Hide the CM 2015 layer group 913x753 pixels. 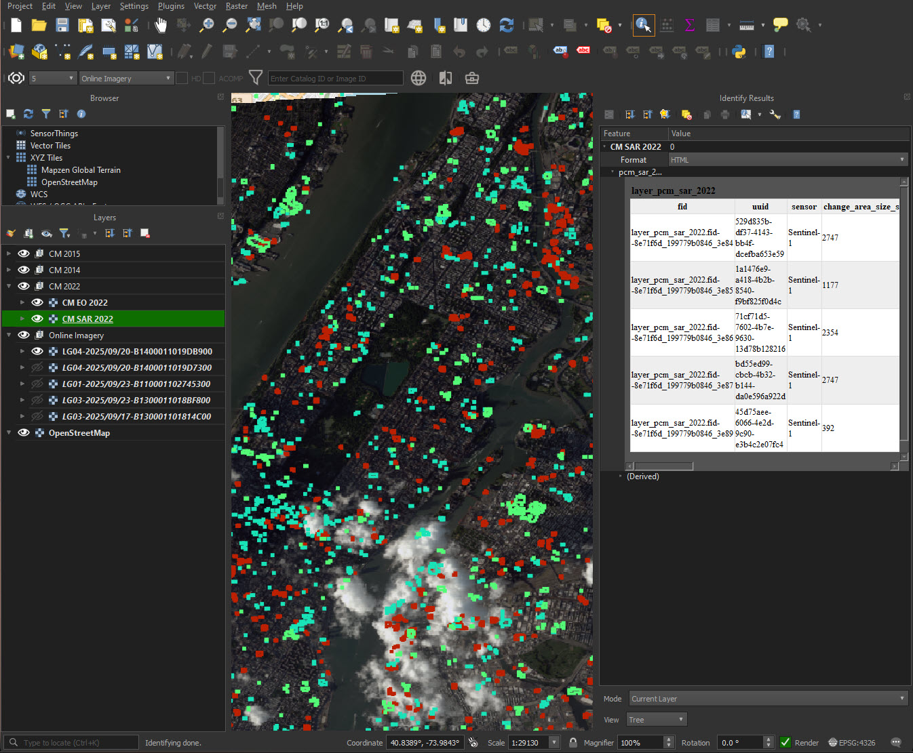tap(24, 253)
